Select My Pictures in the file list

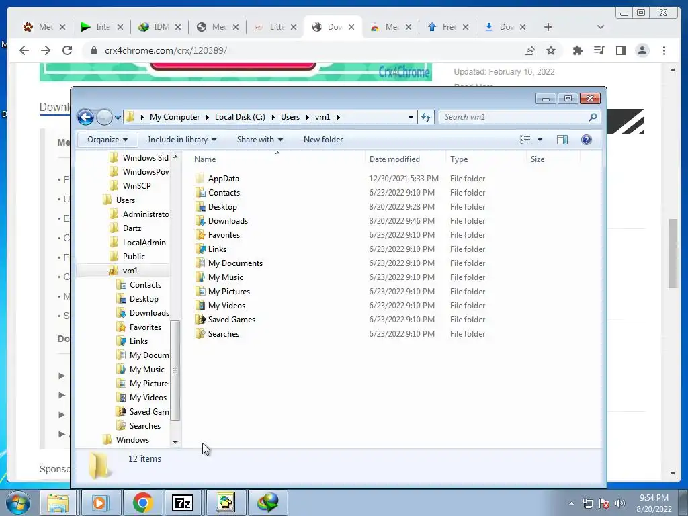point(229,292)
